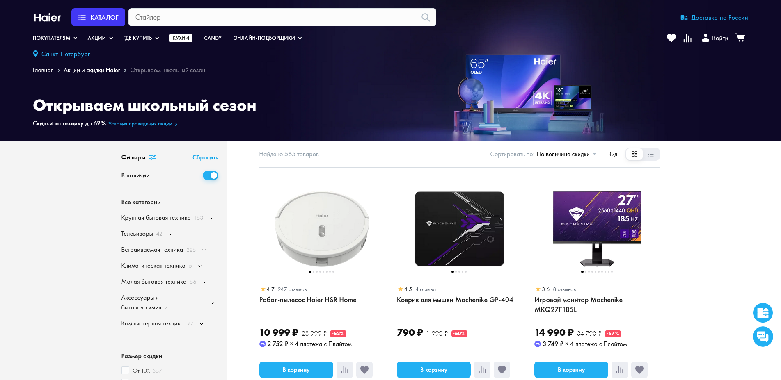This screenshot has width=781, height=380.
Task: Click the search magnifier icon
Action: click(426, 17)
